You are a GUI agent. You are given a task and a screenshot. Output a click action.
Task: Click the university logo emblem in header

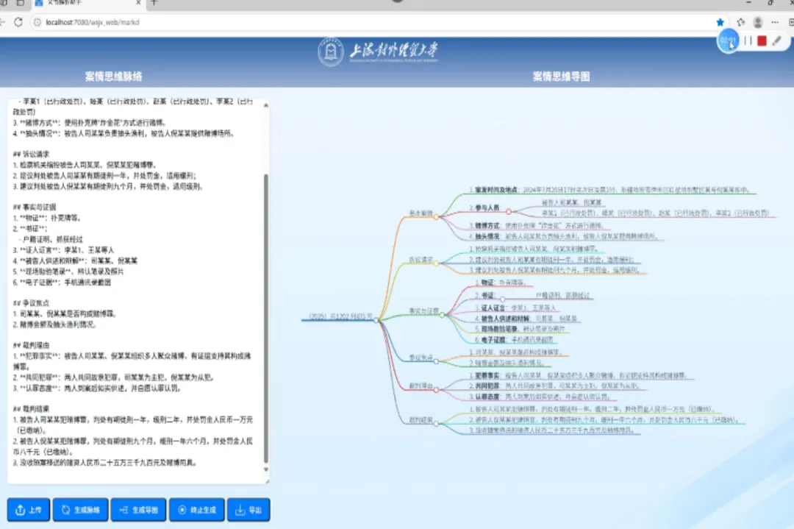click(x=331, y=52)
